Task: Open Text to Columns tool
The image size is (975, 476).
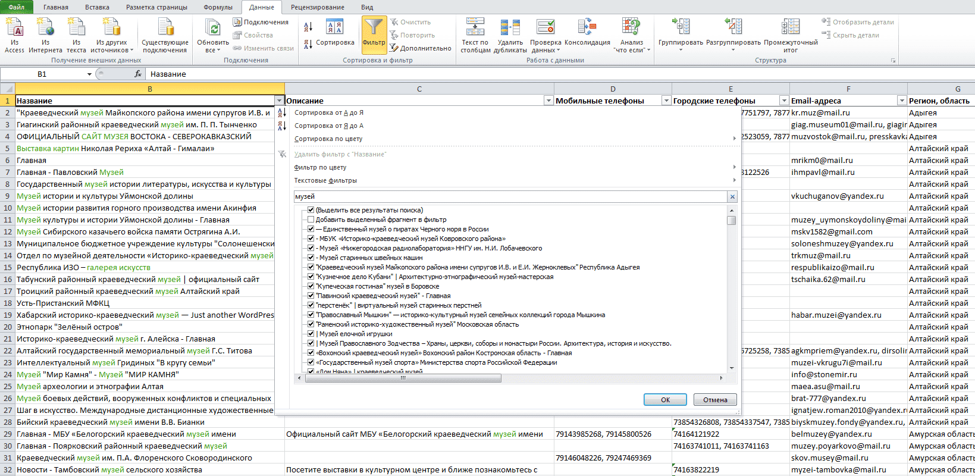Action: point(475,35)
